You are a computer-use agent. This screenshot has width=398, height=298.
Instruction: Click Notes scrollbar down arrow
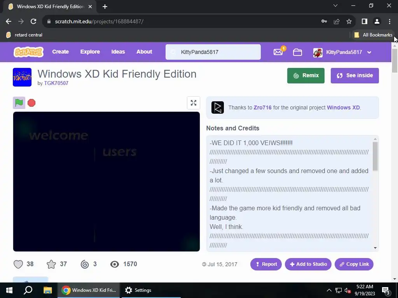375,248
